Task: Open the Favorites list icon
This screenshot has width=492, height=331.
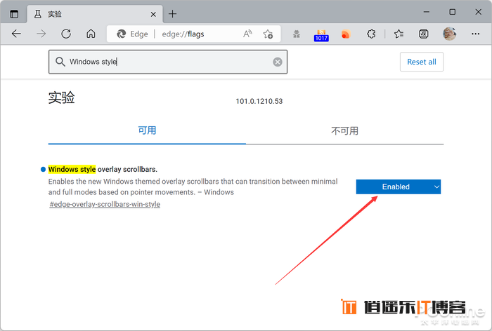Action: [x=399, y=34]
